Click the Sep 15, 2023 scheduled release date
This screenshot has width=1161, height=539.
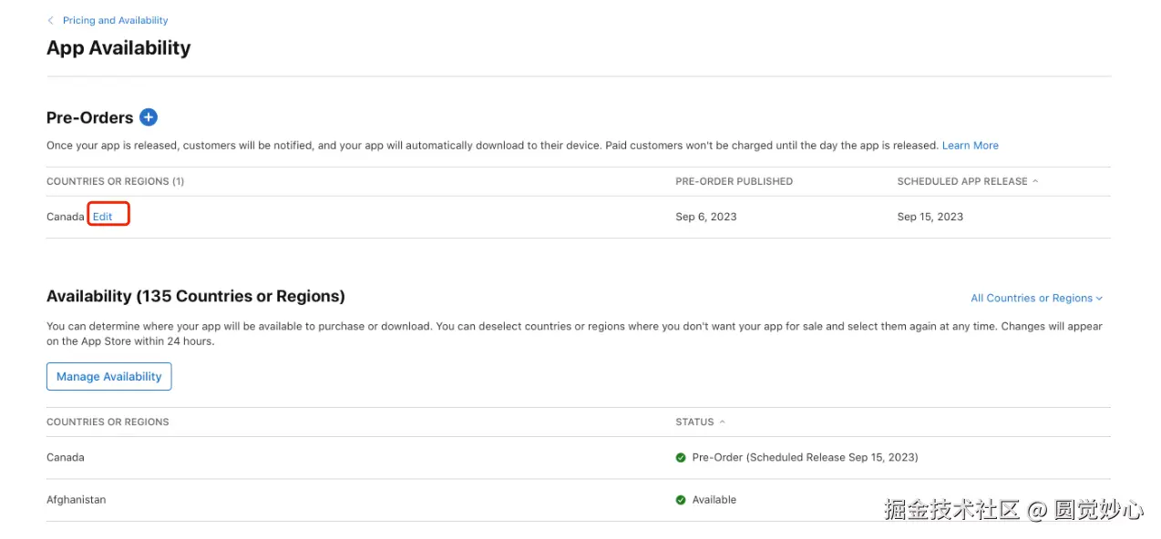[x=930, y=217]
